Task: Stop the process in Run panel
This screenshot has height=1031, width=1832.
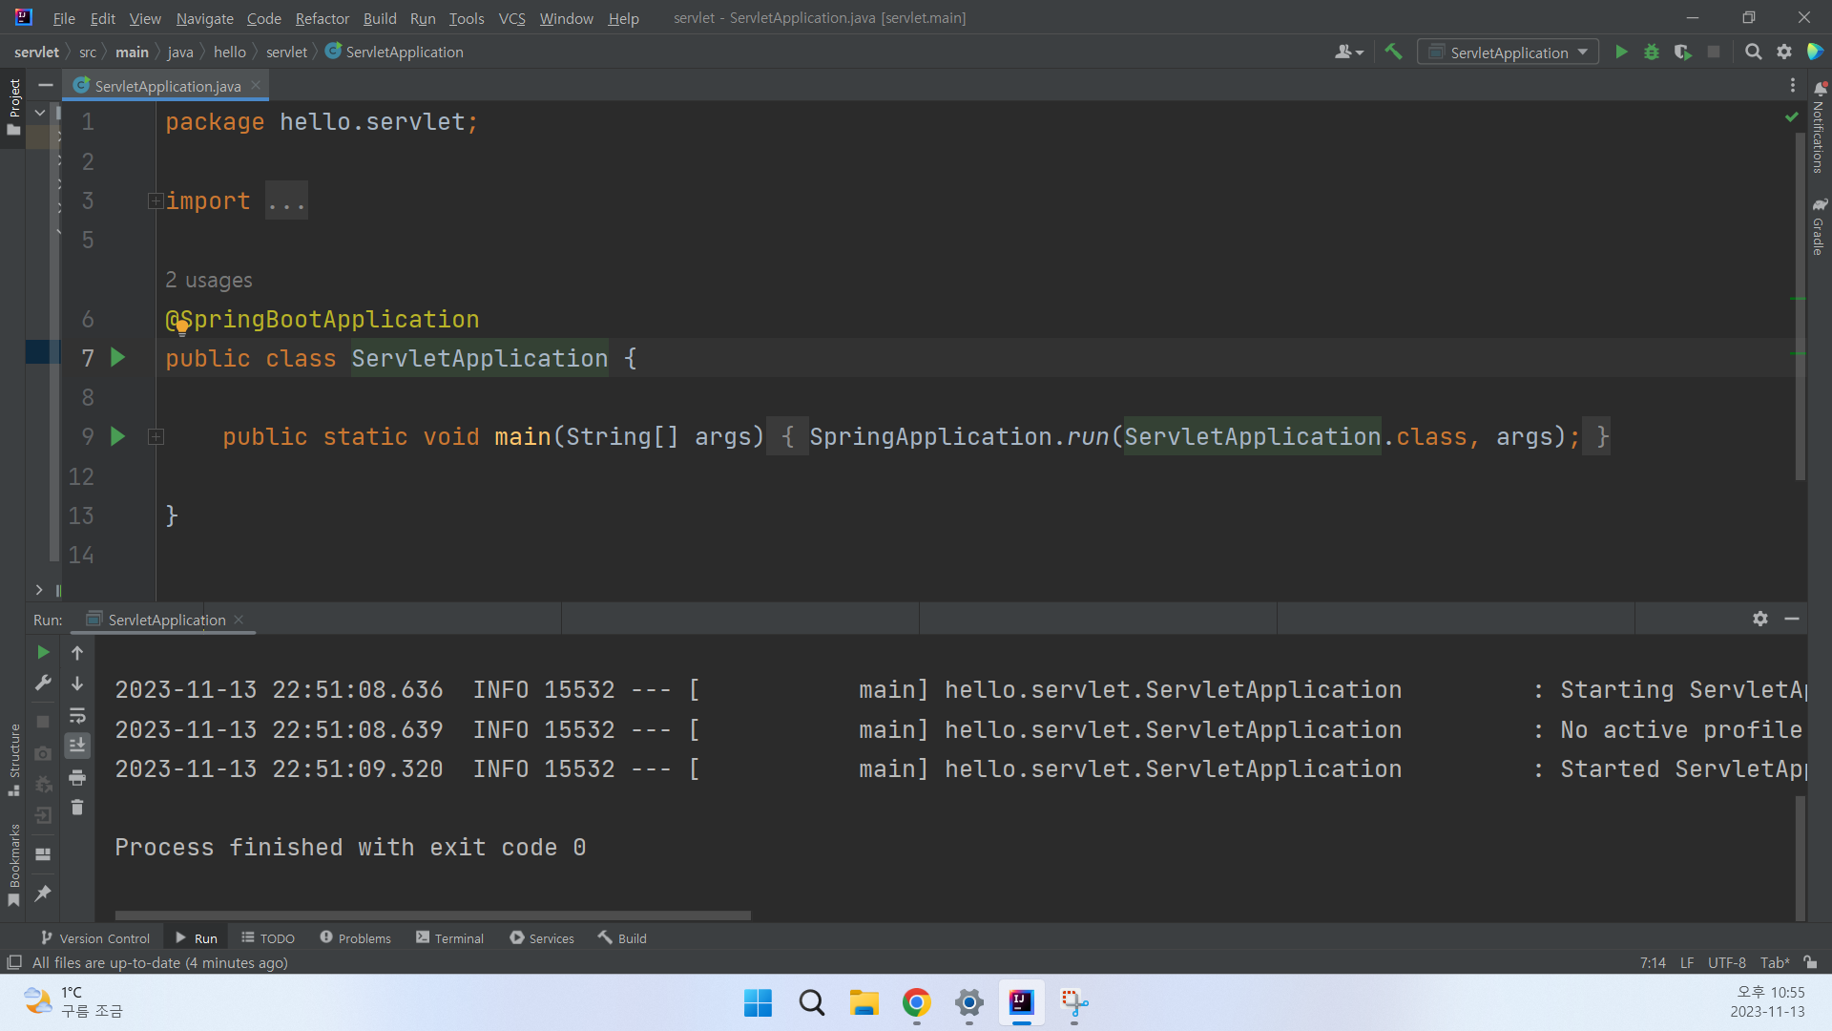Action: pyautogui.click(x=43, y=721)
